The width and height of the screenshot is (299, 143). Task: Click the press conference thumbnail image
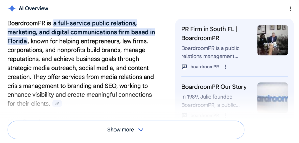(272, 40)
